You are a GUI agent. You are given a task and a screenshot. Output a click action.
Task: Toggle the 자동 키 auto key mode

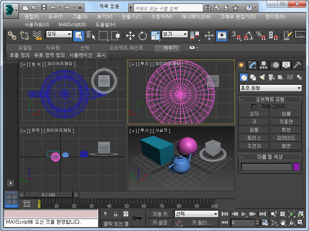(160, 214)
